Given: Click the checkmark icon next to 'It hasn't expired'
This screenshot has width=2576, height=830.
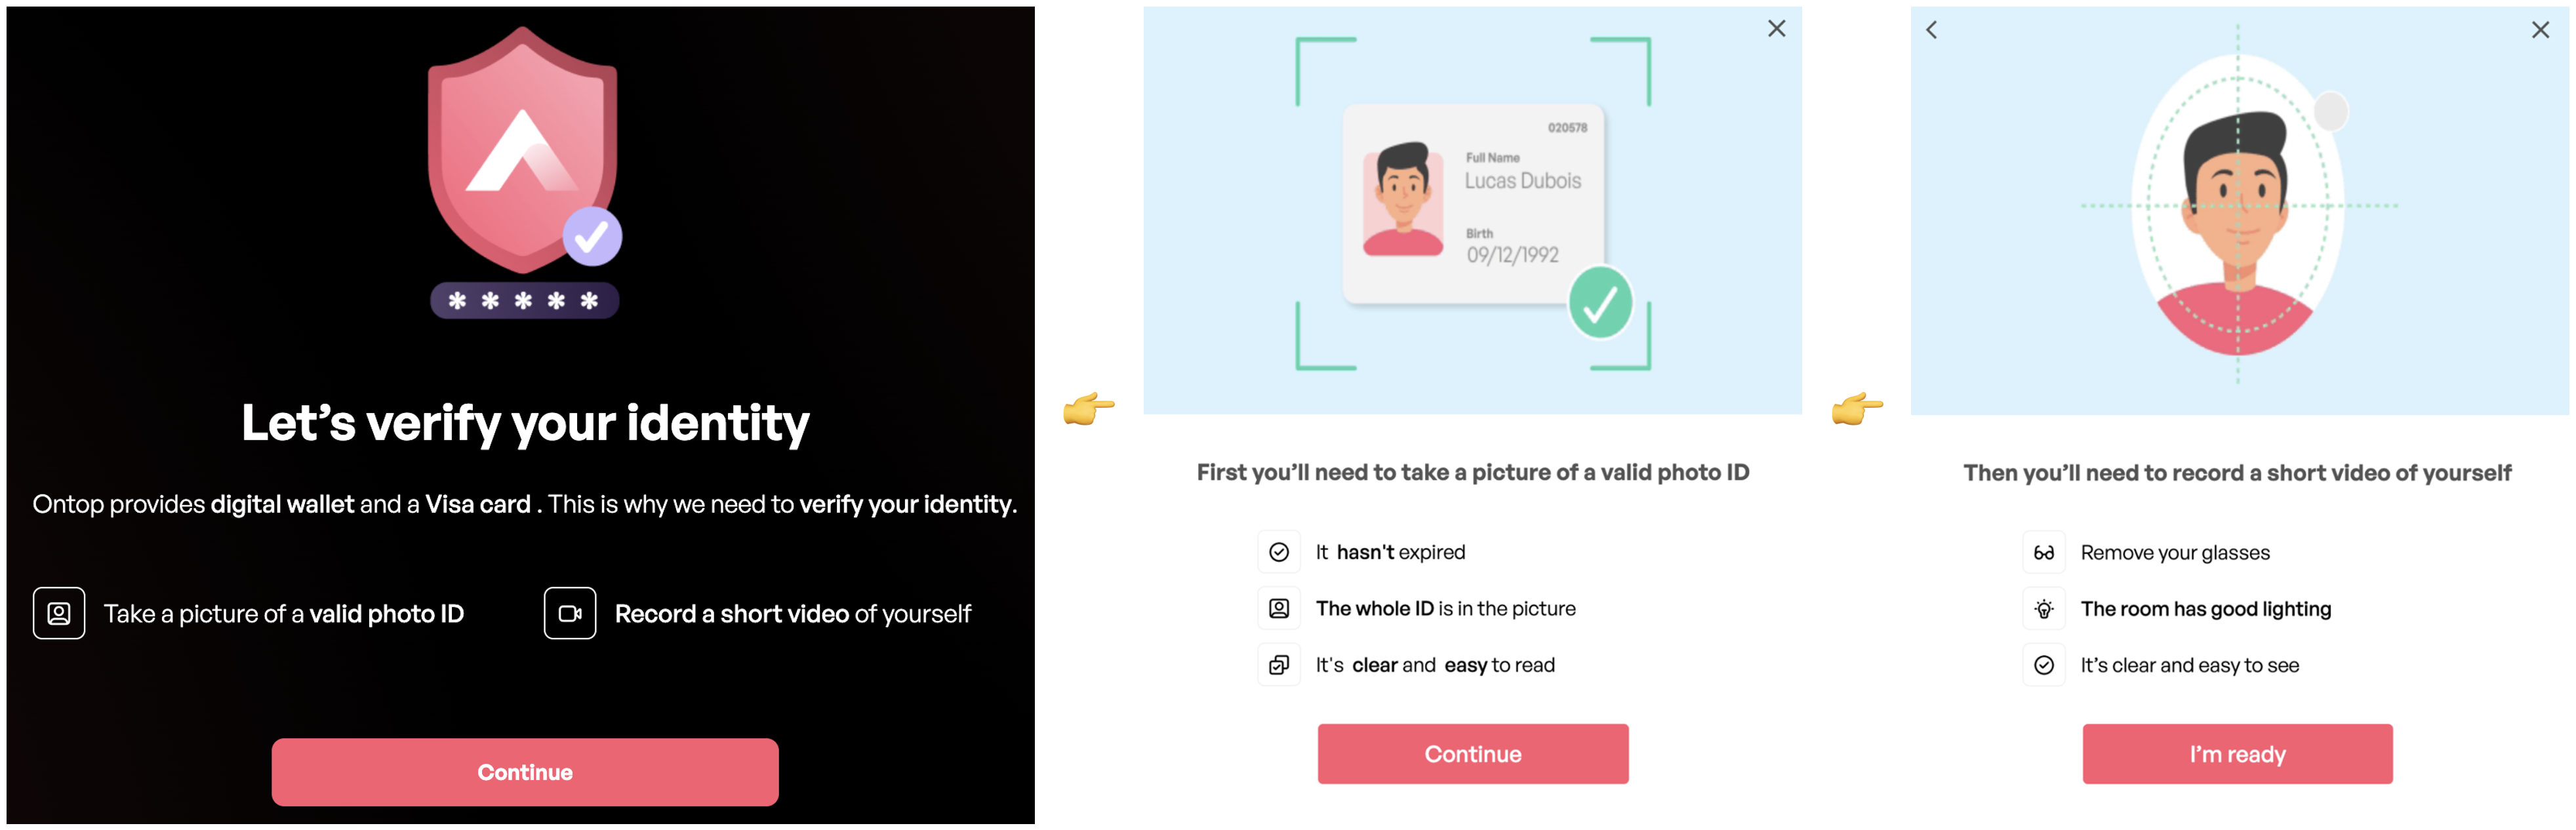Looking at the screenshot, I should pos(1279,552).
